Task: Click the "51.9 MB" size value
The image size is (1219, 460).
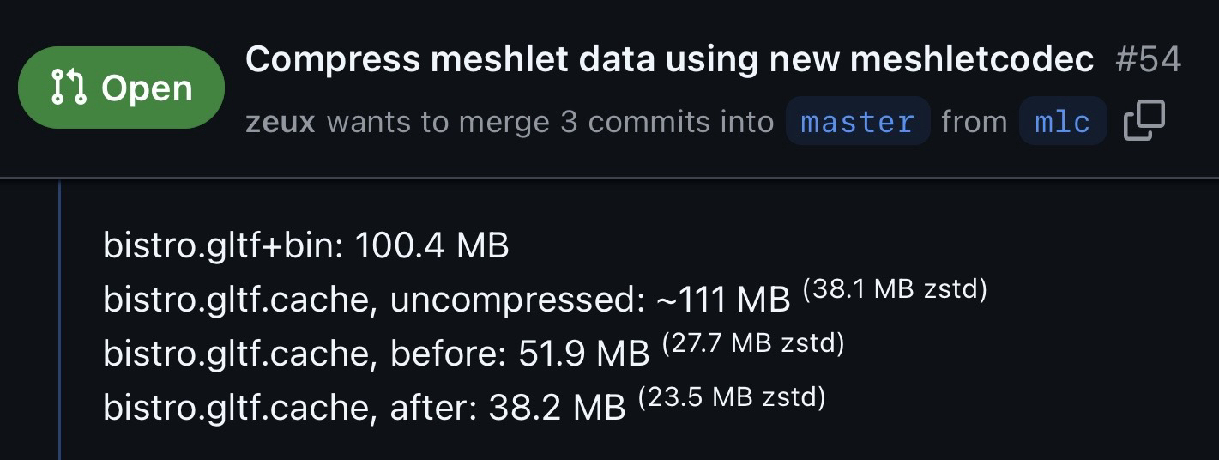Action: coord(583,354)
